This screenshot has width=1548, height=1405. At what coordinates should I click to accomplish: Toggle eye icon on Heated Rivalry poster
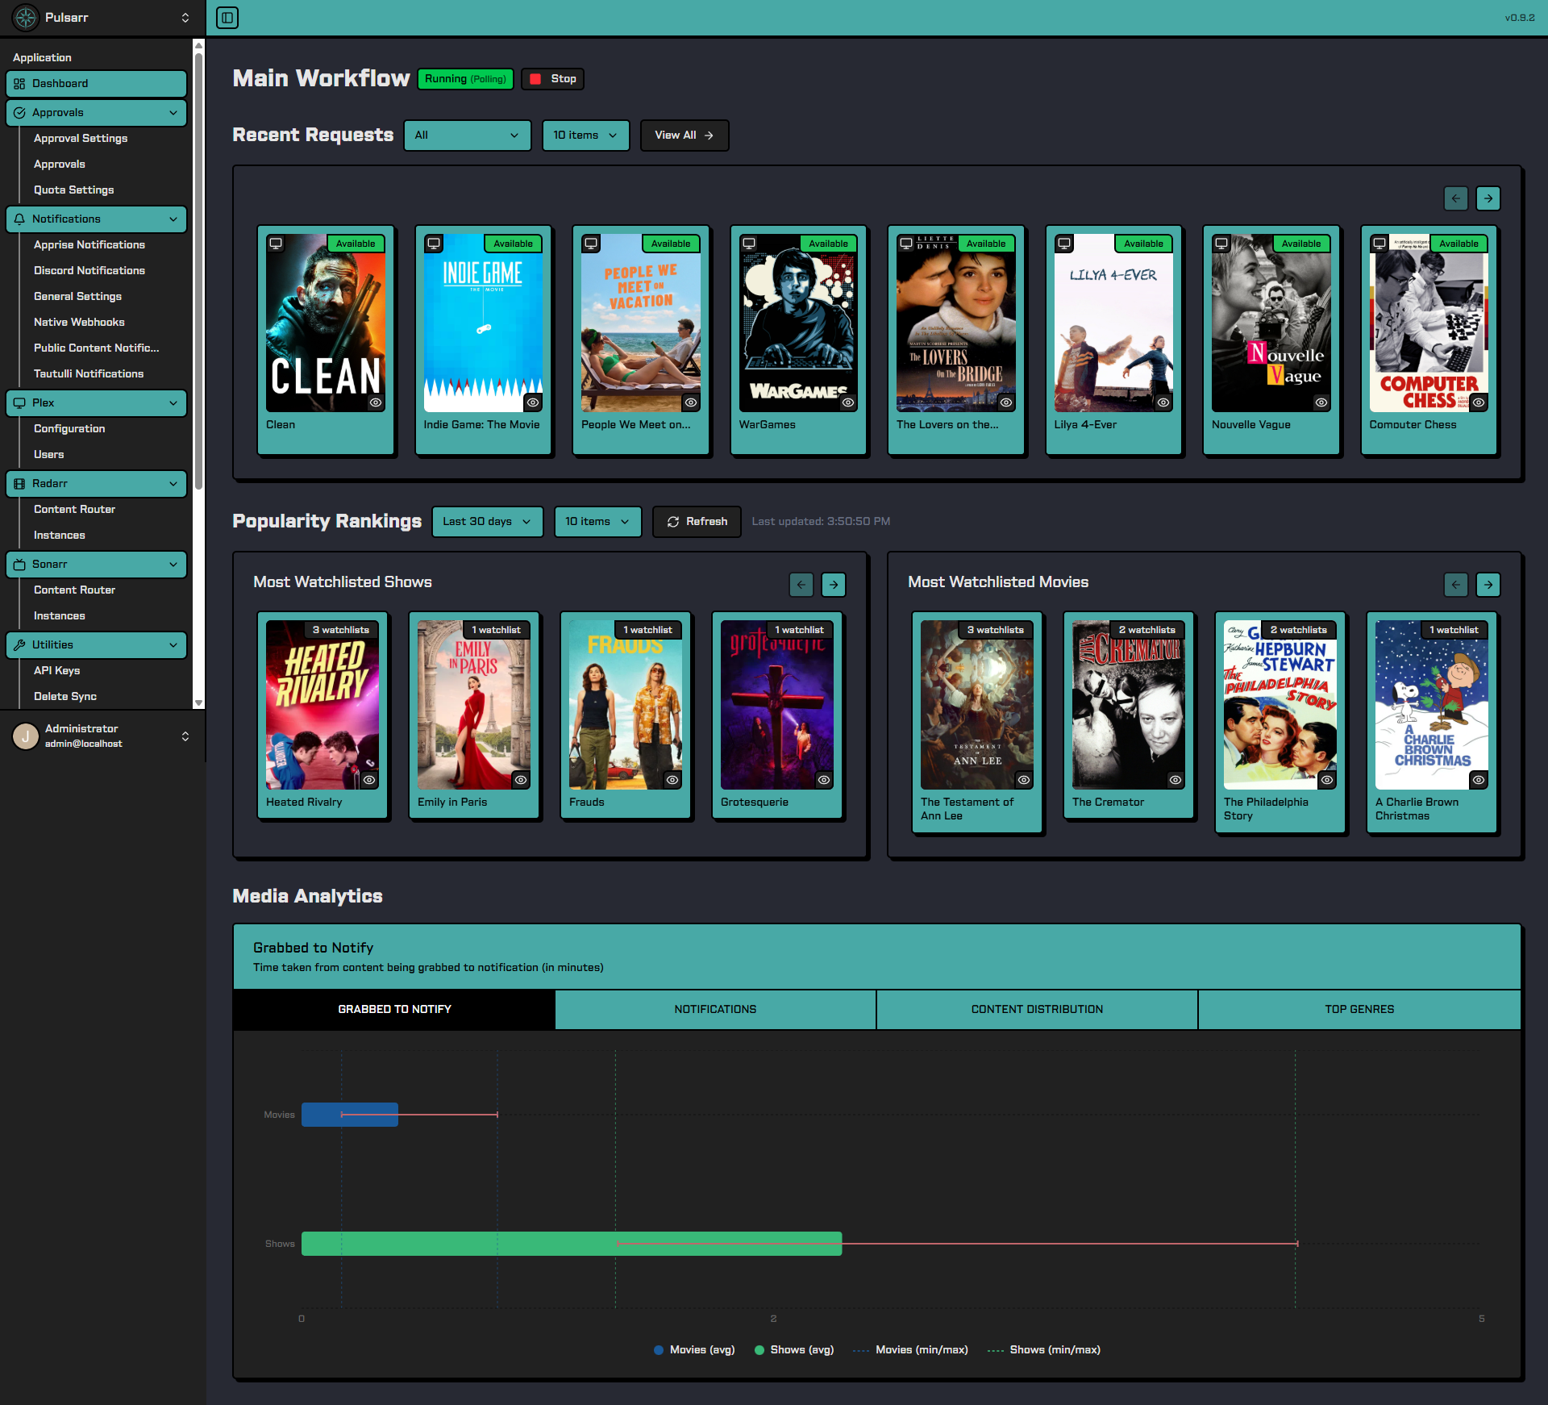tap(369, 780)
